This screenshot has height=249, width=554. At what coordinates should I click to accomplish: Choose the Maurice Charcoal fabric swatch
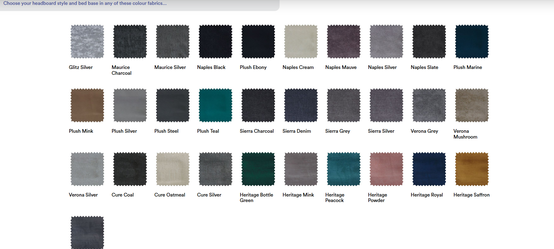point(130,41)
